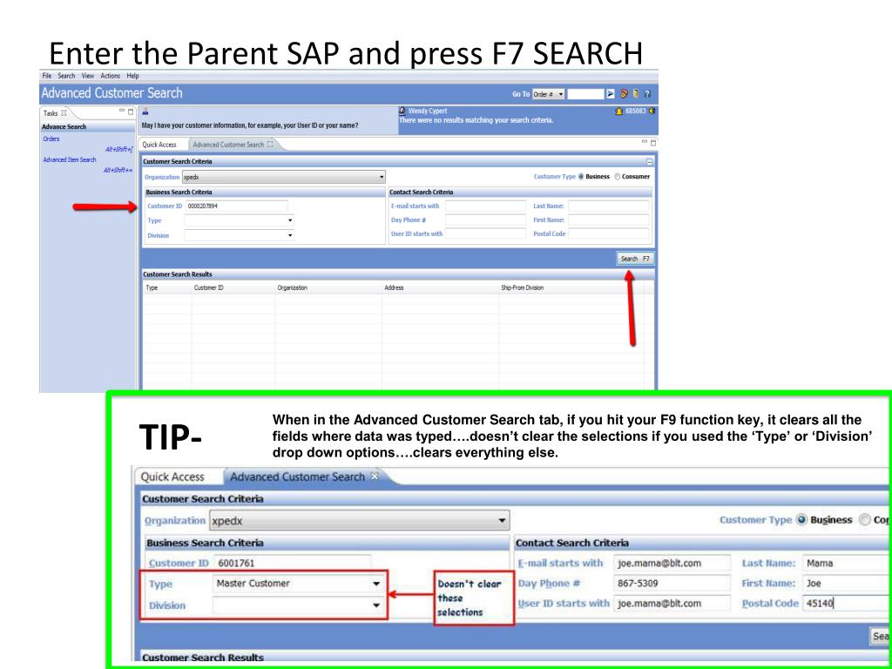Collapse the Customer Search Criteria section
The width and height of the screenshot is (892, 669).
pyautogui.click(x=650, y=161)
